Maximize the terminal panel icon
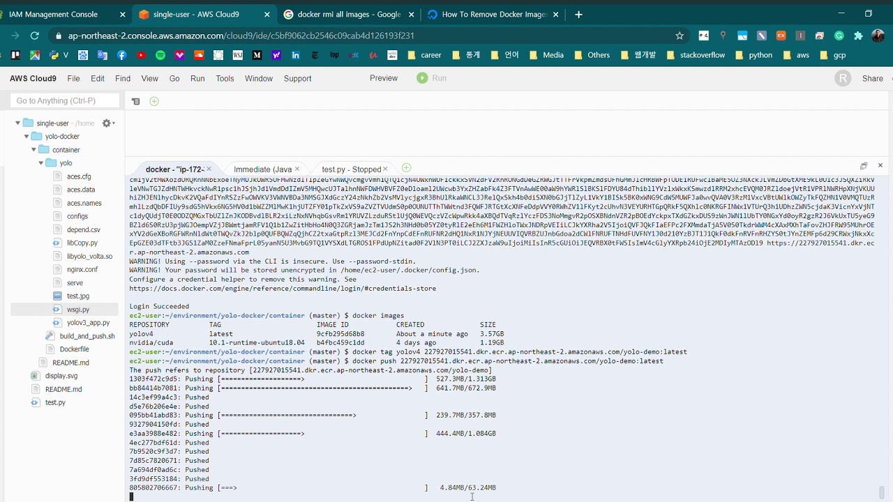The image size is (893, 502). click(864, 166)
